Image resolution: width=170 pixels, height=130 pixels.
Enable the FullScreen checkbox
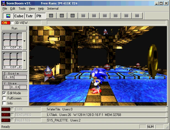click(4, 98)
